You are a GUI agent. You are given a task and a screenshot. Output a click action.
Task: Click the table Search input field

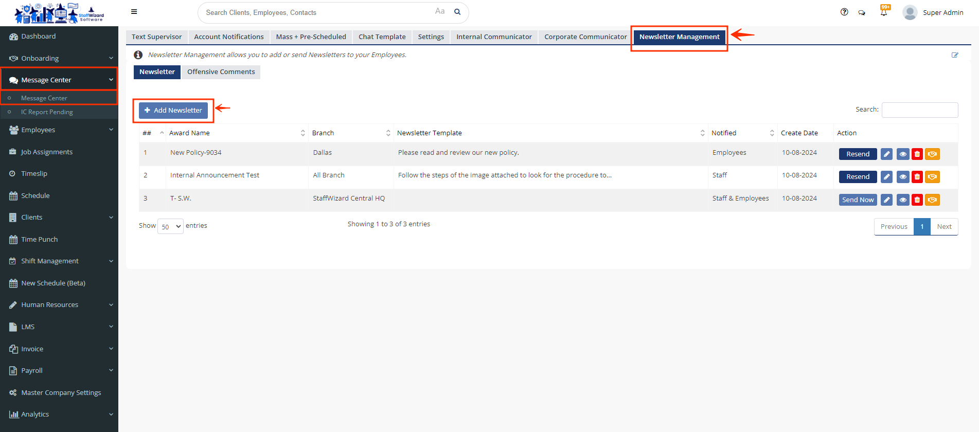pyautogui.click(x=919, y=110)
